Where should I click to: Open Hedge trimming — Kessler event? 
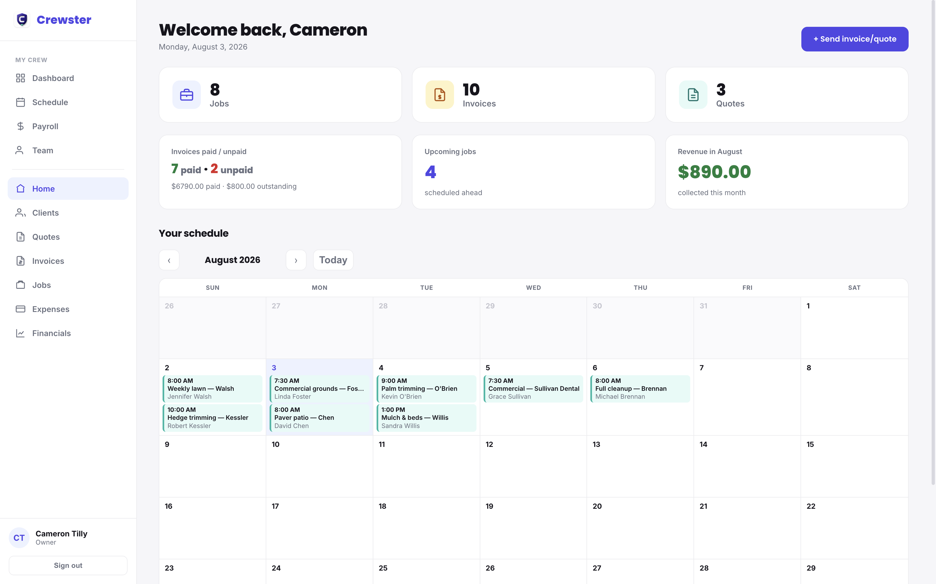[x=212, y=418]
